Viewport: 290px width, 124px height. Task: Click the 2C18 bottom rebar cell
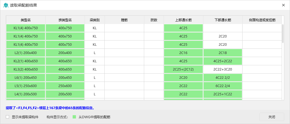click(x=223, y=53)
